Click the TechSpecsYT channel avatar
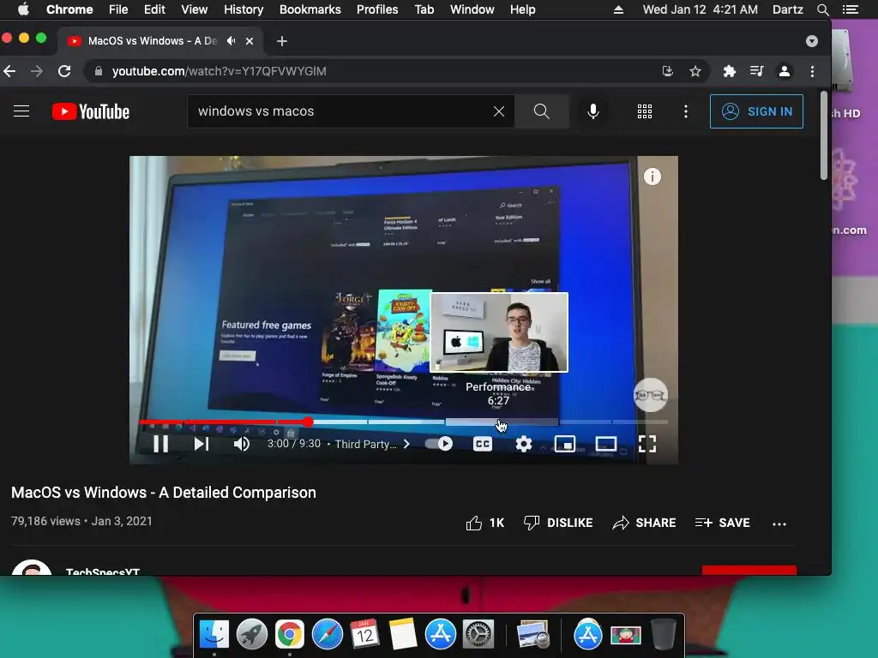This screenshot has width=878, height=658. point(32,567)
